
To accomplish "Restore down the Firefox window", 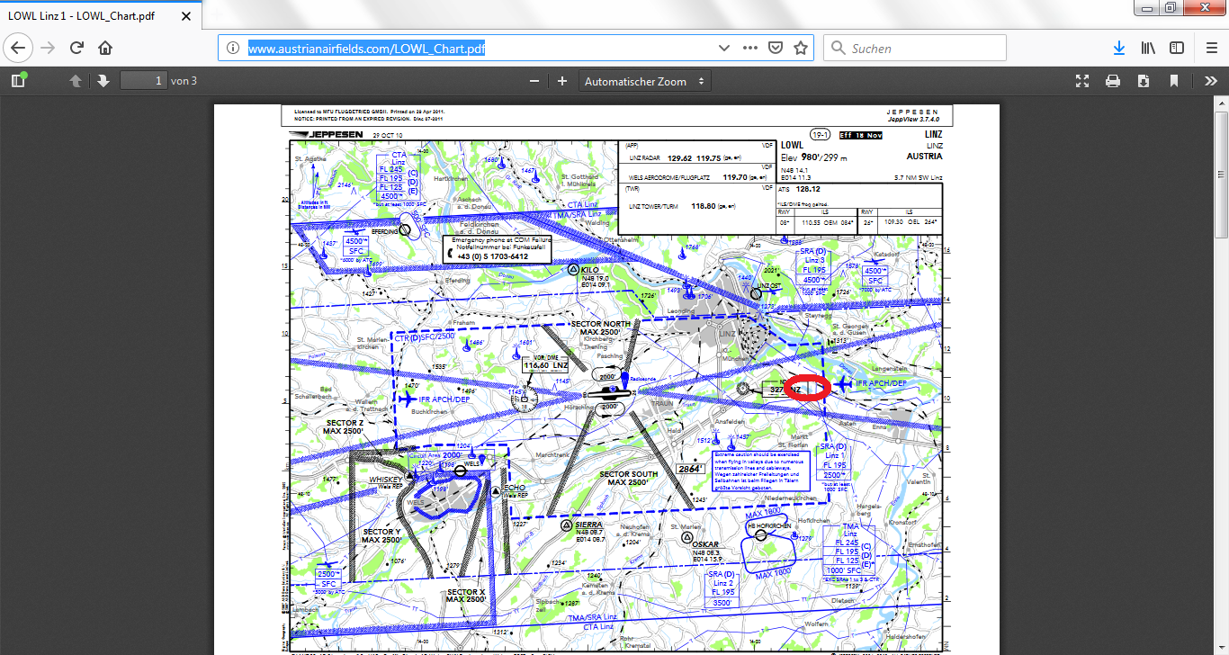I will click(1170, 7).
